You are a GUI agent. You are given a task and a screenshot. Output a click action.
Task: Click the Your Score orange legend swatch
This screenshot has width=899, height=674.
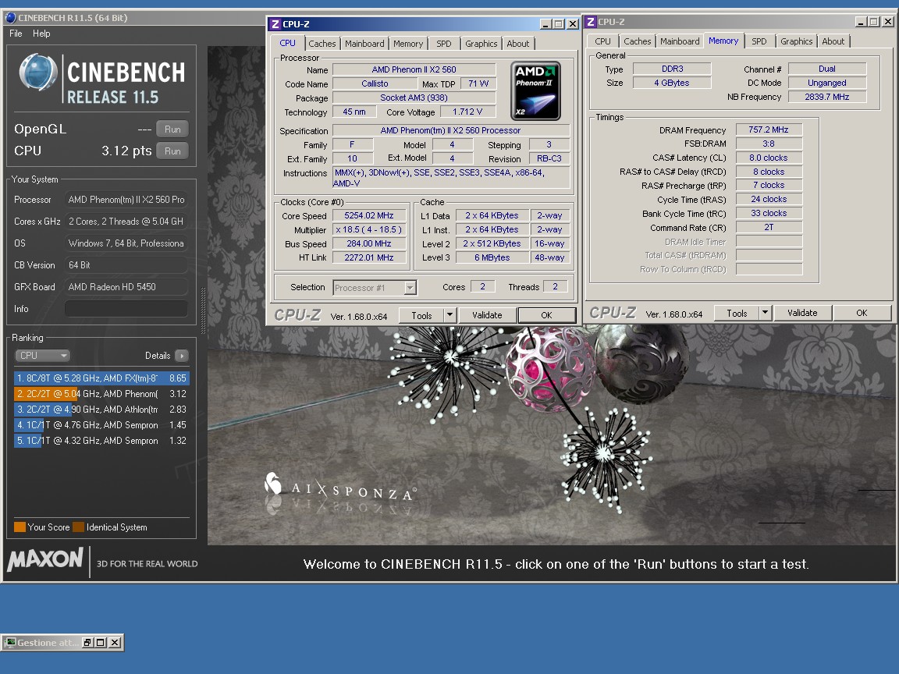point(20,527)
